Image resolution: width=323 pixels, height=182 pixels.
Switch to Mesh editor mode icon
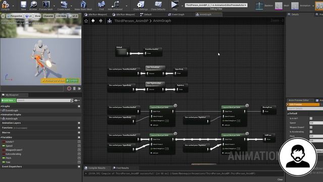pyautogui.click(x=279, y=6)
